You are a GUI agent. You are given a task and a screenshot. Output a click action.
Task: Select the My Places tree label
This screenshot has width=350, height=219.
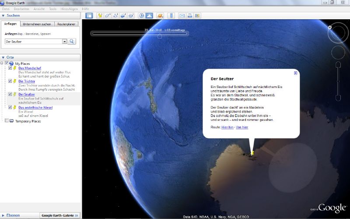(x=22, y=64)
